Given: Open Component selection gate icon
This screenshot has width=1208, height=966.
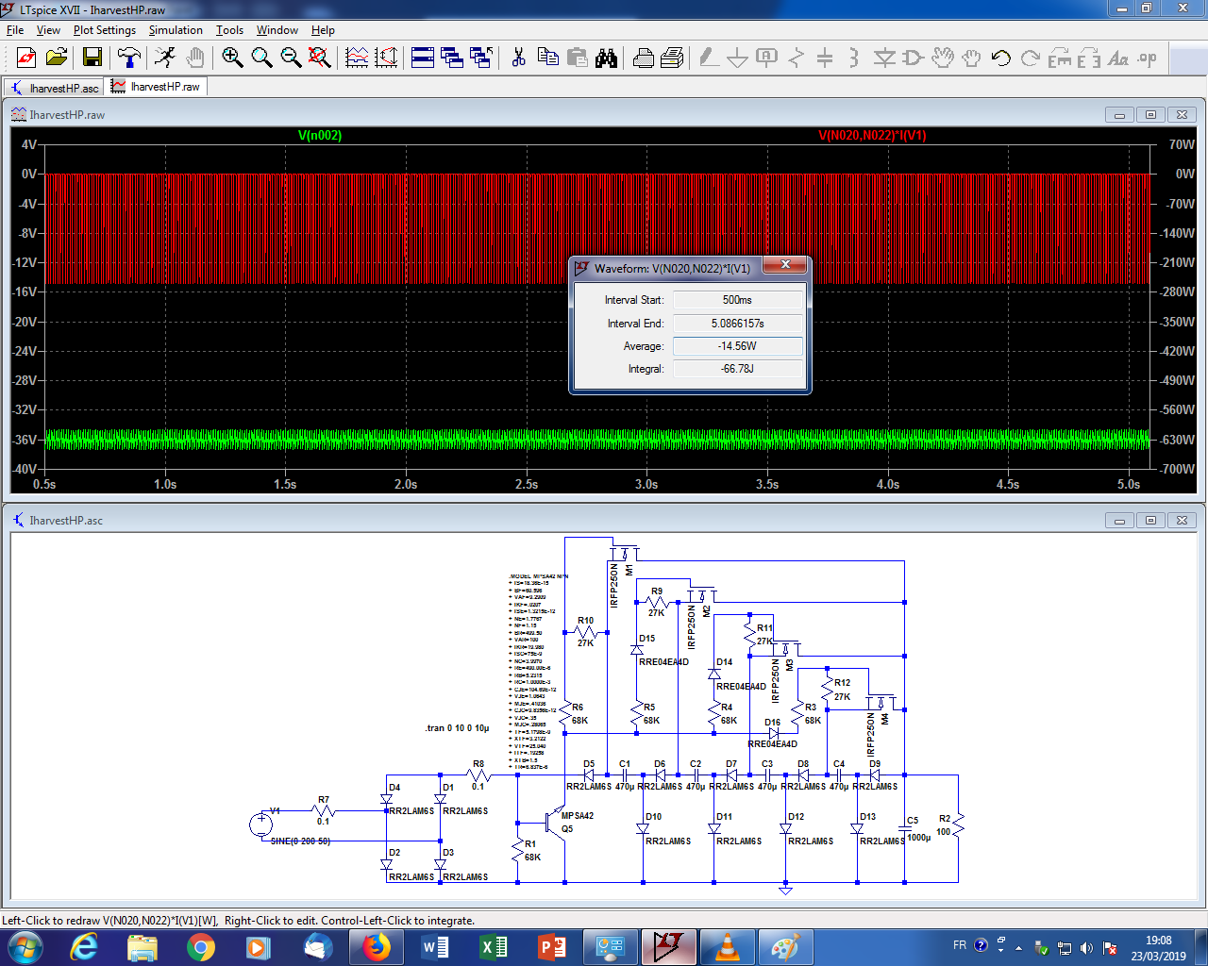Looking at the screenshot, I should (x=913, y=58).
